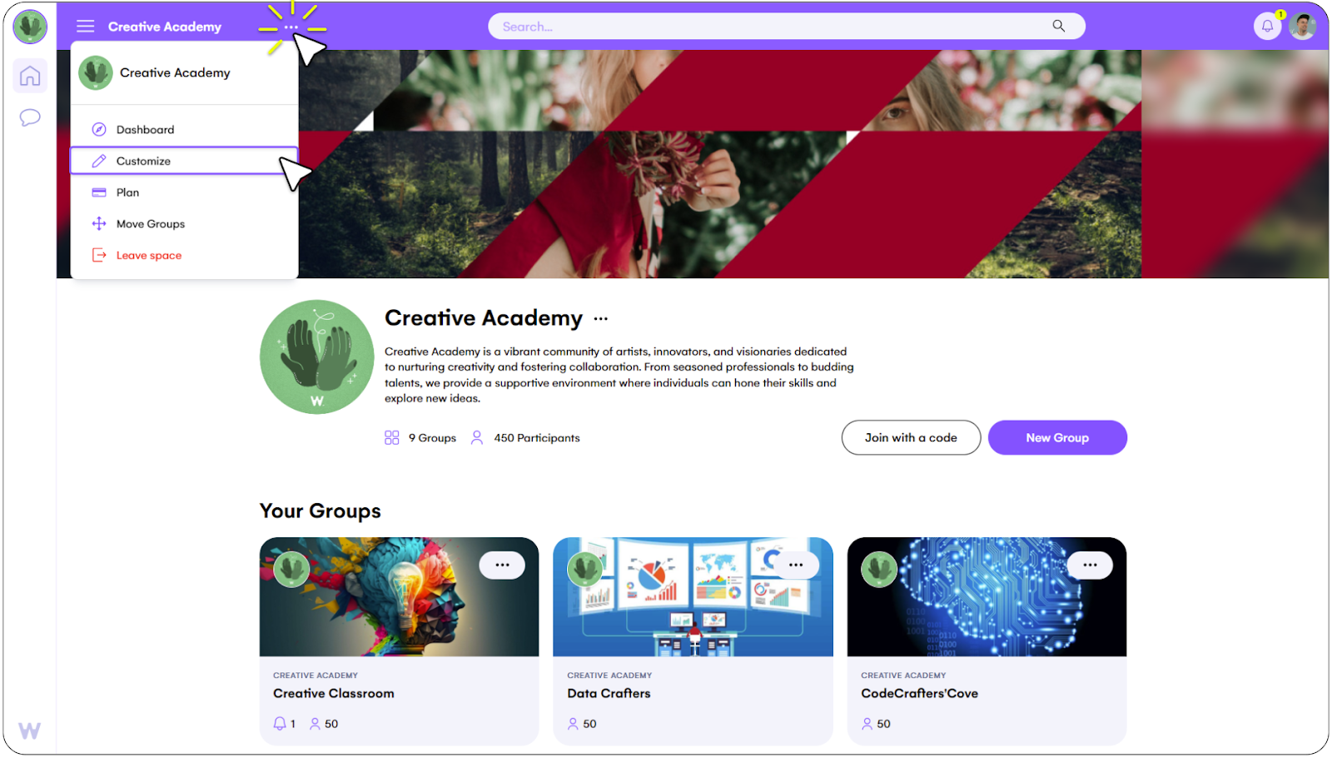Click the Join with a code button
The height and width of the screenshot is (758, 1332).
pyautogui.click(x=911, y=437)
